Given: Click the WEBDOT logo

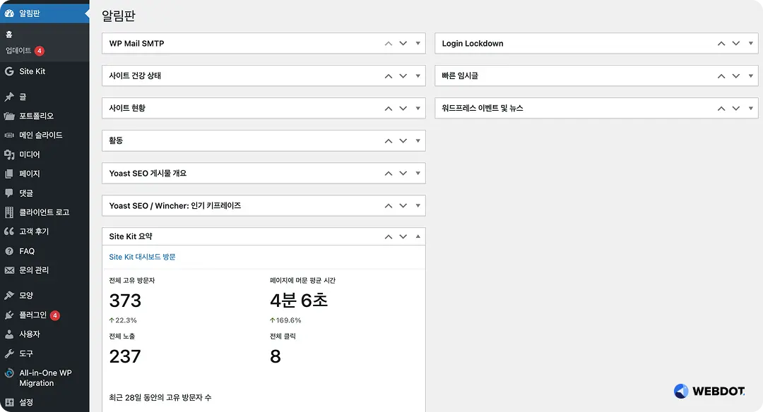Looking at the screenshot, I should point(709,391).
